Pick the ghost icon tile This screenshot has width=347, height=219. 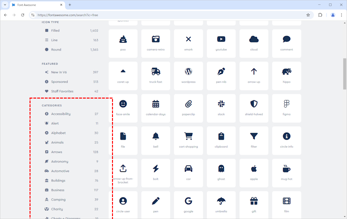(221, 173)
